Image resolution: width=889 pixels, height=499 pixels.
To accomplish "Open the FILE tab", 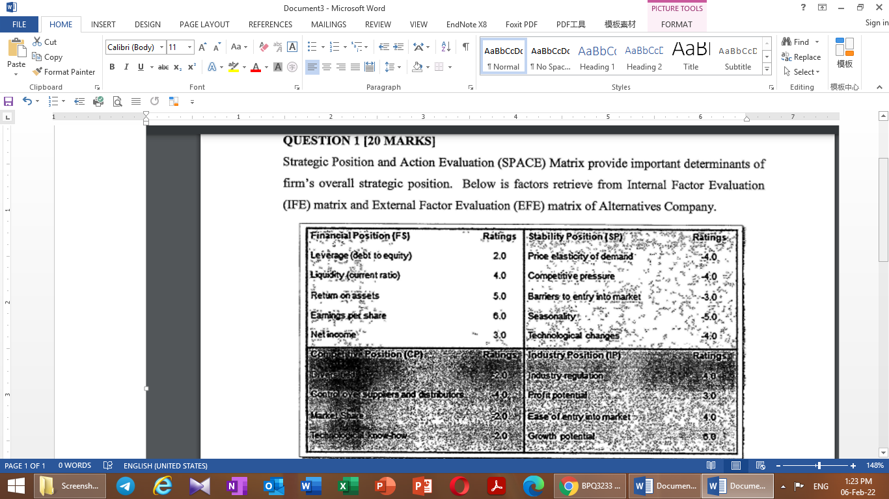I will point(20,24).
